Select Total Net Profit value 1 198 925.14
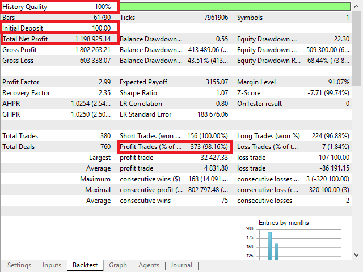Viewport: 363px width, 272px height. pyautogui.click(x=93, y=39)
